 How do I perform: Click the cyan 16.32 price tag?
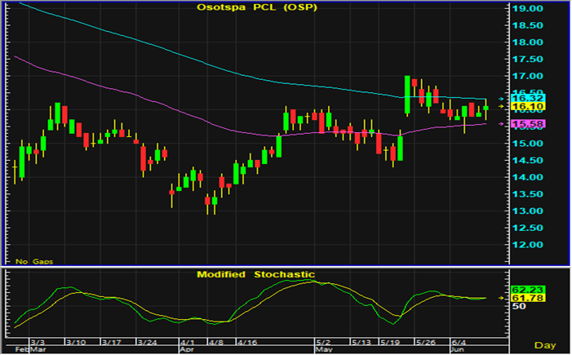(528, 98)
